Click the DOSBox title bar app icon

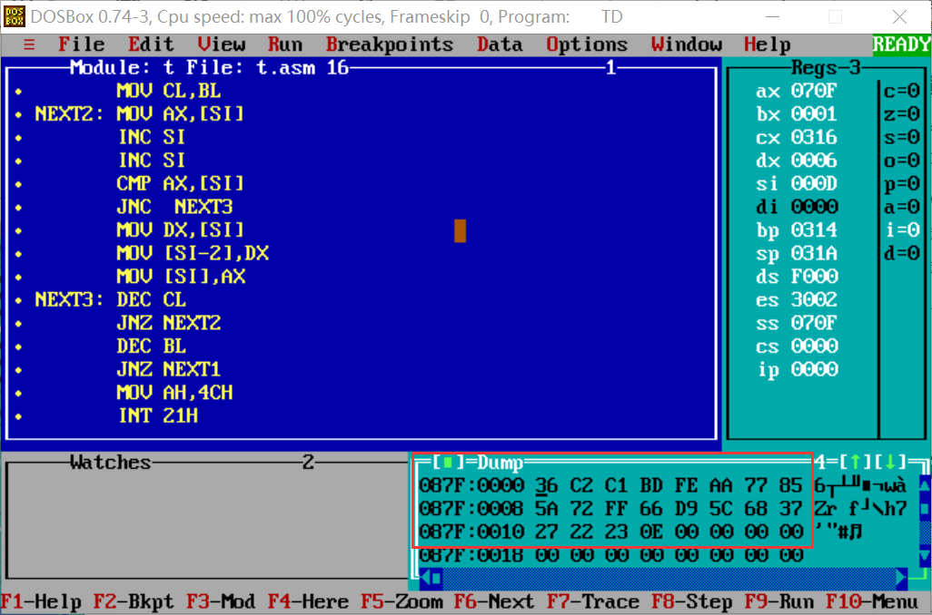click(15, 16)
